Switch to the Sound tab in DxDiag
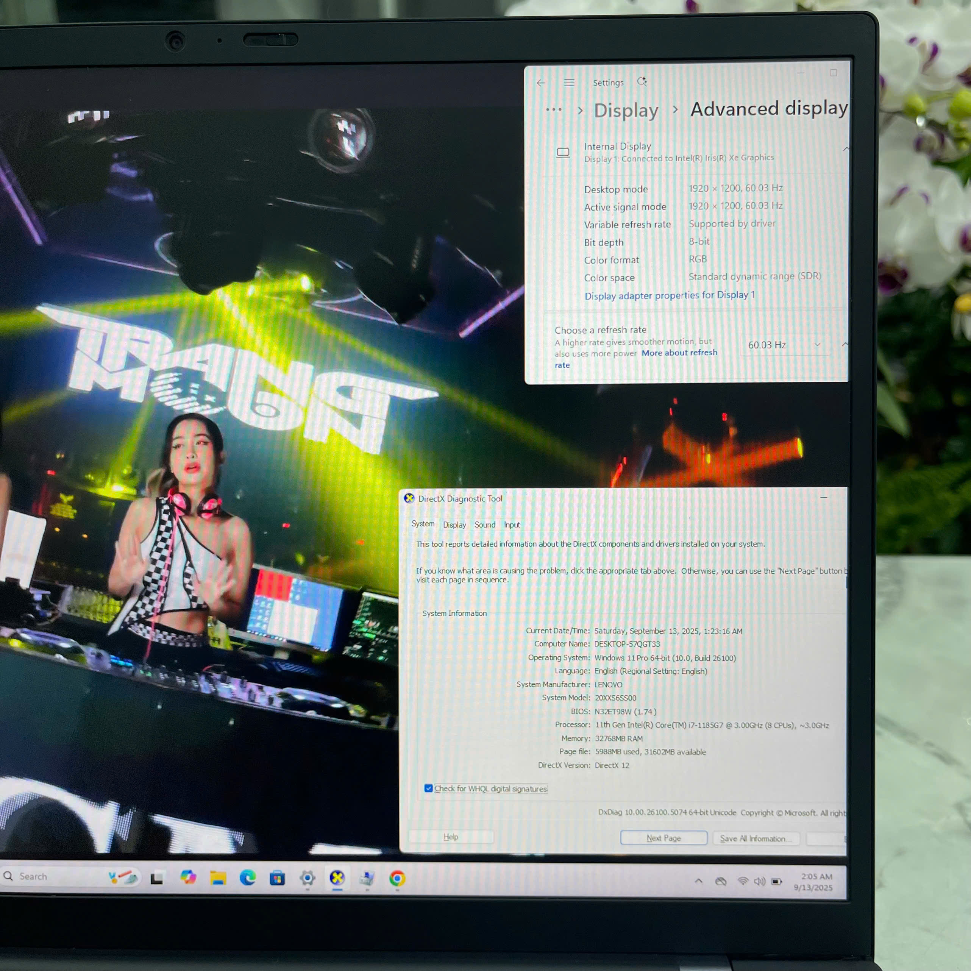Viewport: 971px width, 971px height. [485, 525]
